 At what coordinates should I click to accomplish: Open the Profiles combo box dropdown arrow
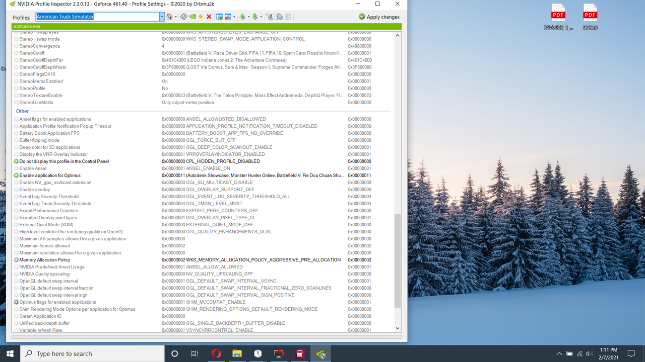(x=162, y=17)
